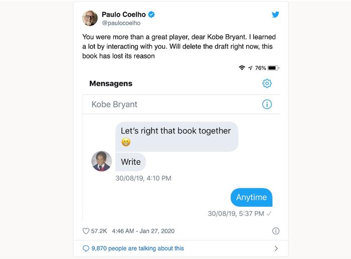Open conversation info icon beside Kobe Bryant
Viewport: 351px width, 259px height.
point(267,104)
